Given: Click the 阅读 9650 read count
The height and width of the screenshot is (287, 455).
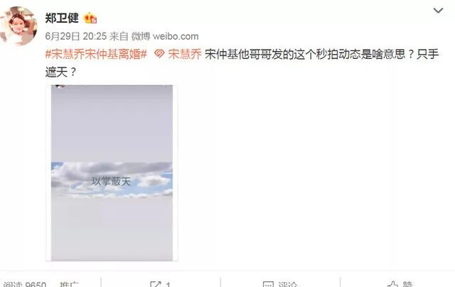Looking at the screenshot, I should (24, 284).
